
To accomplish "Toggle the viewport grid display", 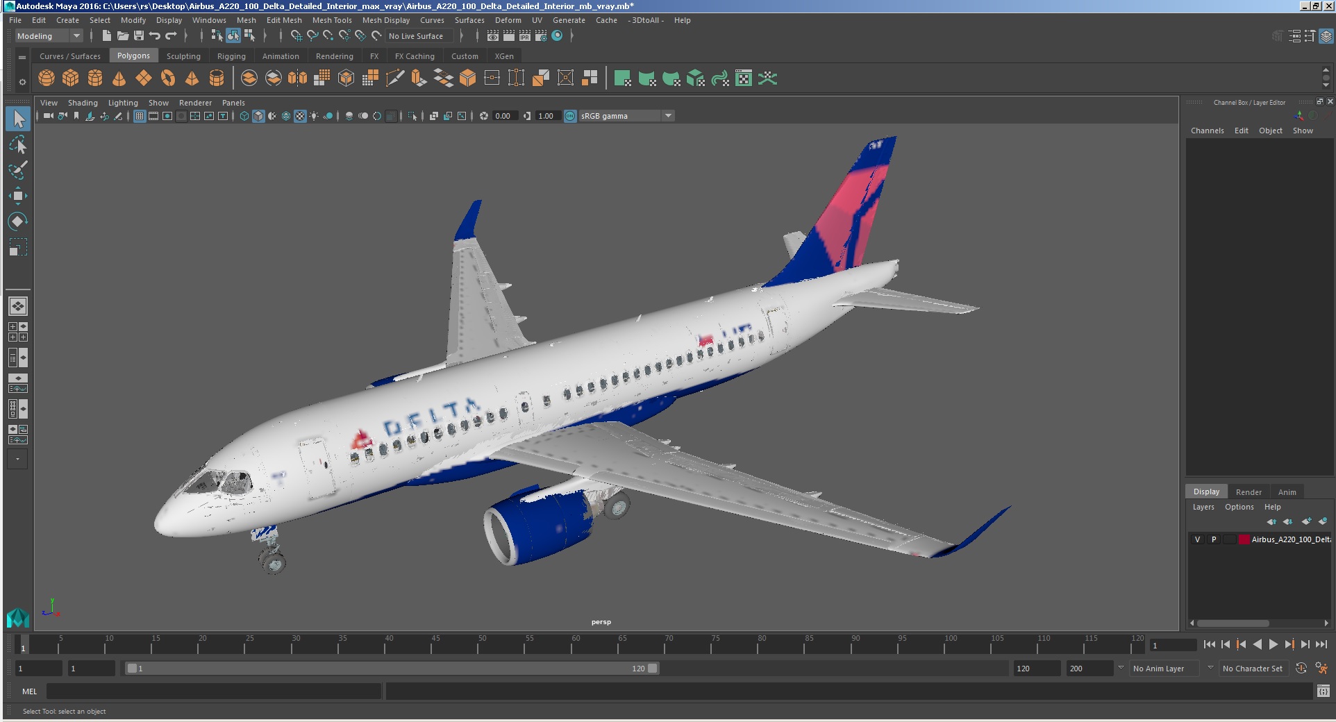I will point(140,116).
